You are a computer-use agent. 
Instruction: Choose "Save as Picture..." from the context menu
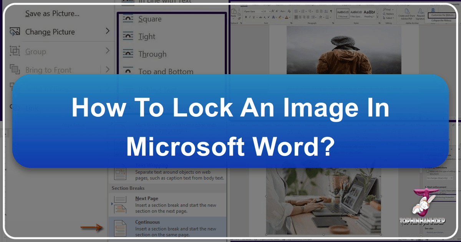click(52, 13)
